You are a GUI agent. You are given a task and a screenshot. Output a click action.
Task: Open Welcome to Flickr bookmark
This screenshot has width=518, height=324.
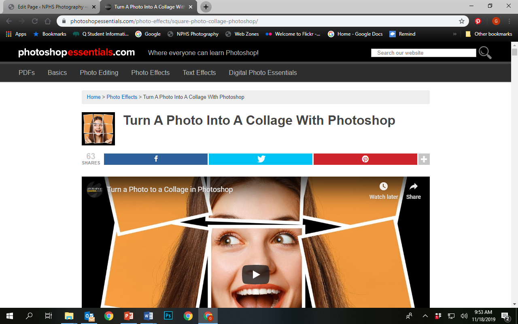click(x=293, y=34)
